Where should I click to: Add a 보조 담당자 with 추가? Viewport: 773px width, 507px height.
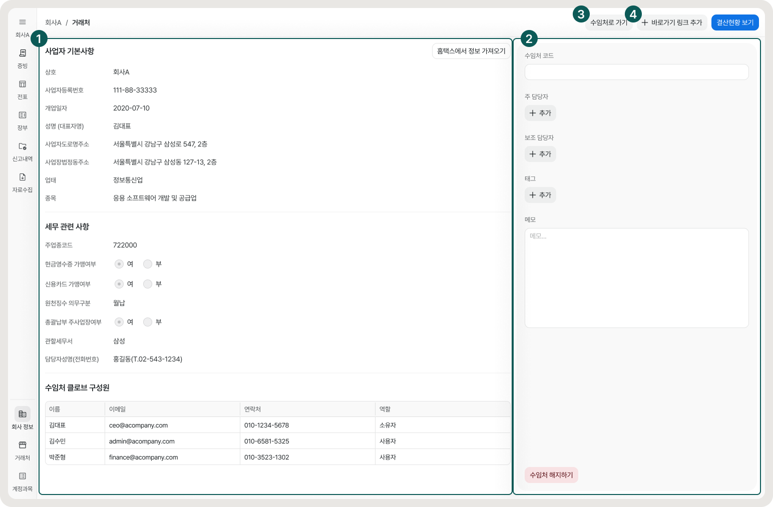(540, 154)
